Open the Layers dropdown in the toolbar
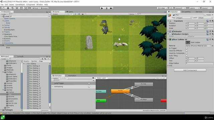This screenshot has width=214, height=120. [x=194, y=8]
